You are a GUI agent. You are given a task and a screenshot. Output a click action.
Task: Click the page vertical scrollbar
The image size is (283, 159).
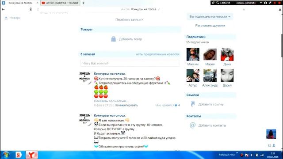click(x=282, y=45)
